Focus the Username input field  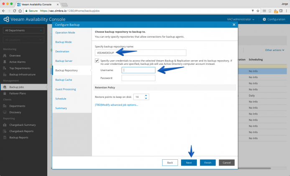[138, 70]
